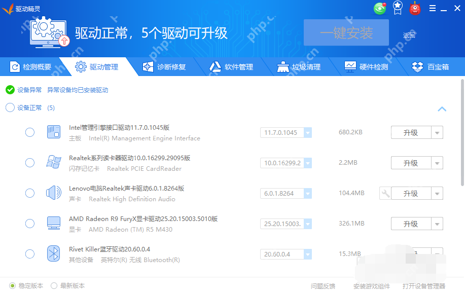Image resolution: width=465 pixels, height=293 pixels.
Task: Open the medal rewards icon
Action: 397,9
